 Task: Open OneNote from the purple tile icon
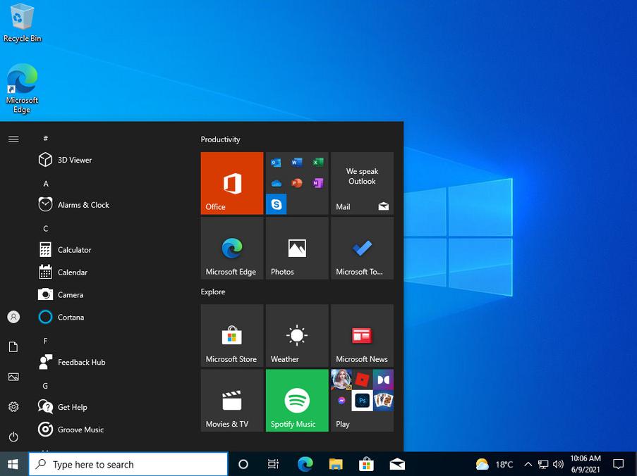pyautogui.click(x=317, y=183)
